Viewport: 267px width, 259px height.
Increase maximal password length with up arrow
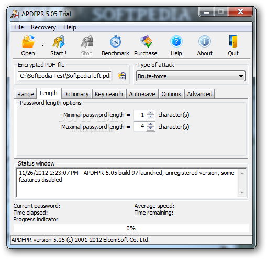[151, 124]
